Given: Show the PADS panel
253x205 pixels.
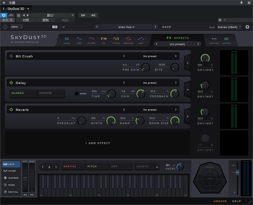Looking at the screenshot, I should 9,185.
